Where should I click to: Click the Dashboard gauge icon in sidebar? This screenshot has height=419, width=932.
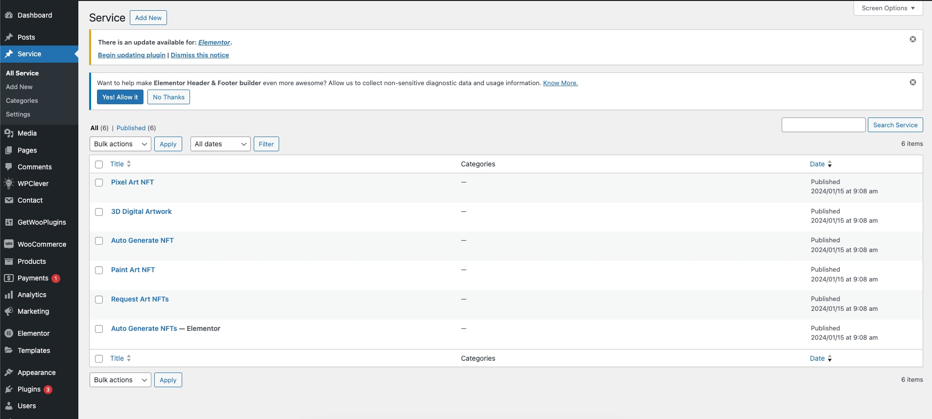point(9,15)
